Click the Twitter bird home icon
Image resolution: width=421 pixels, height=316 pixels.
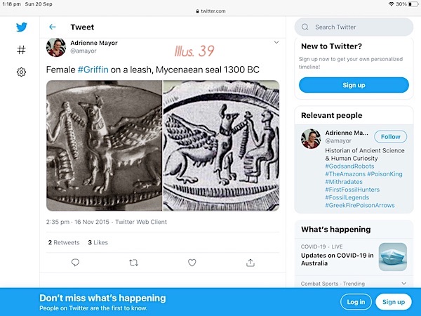[22, 27]
